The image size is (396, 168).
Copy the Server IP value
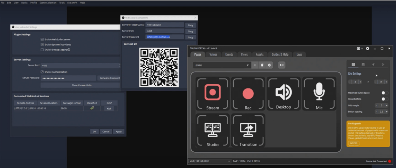pyautogui.click(x=190, y=25)
